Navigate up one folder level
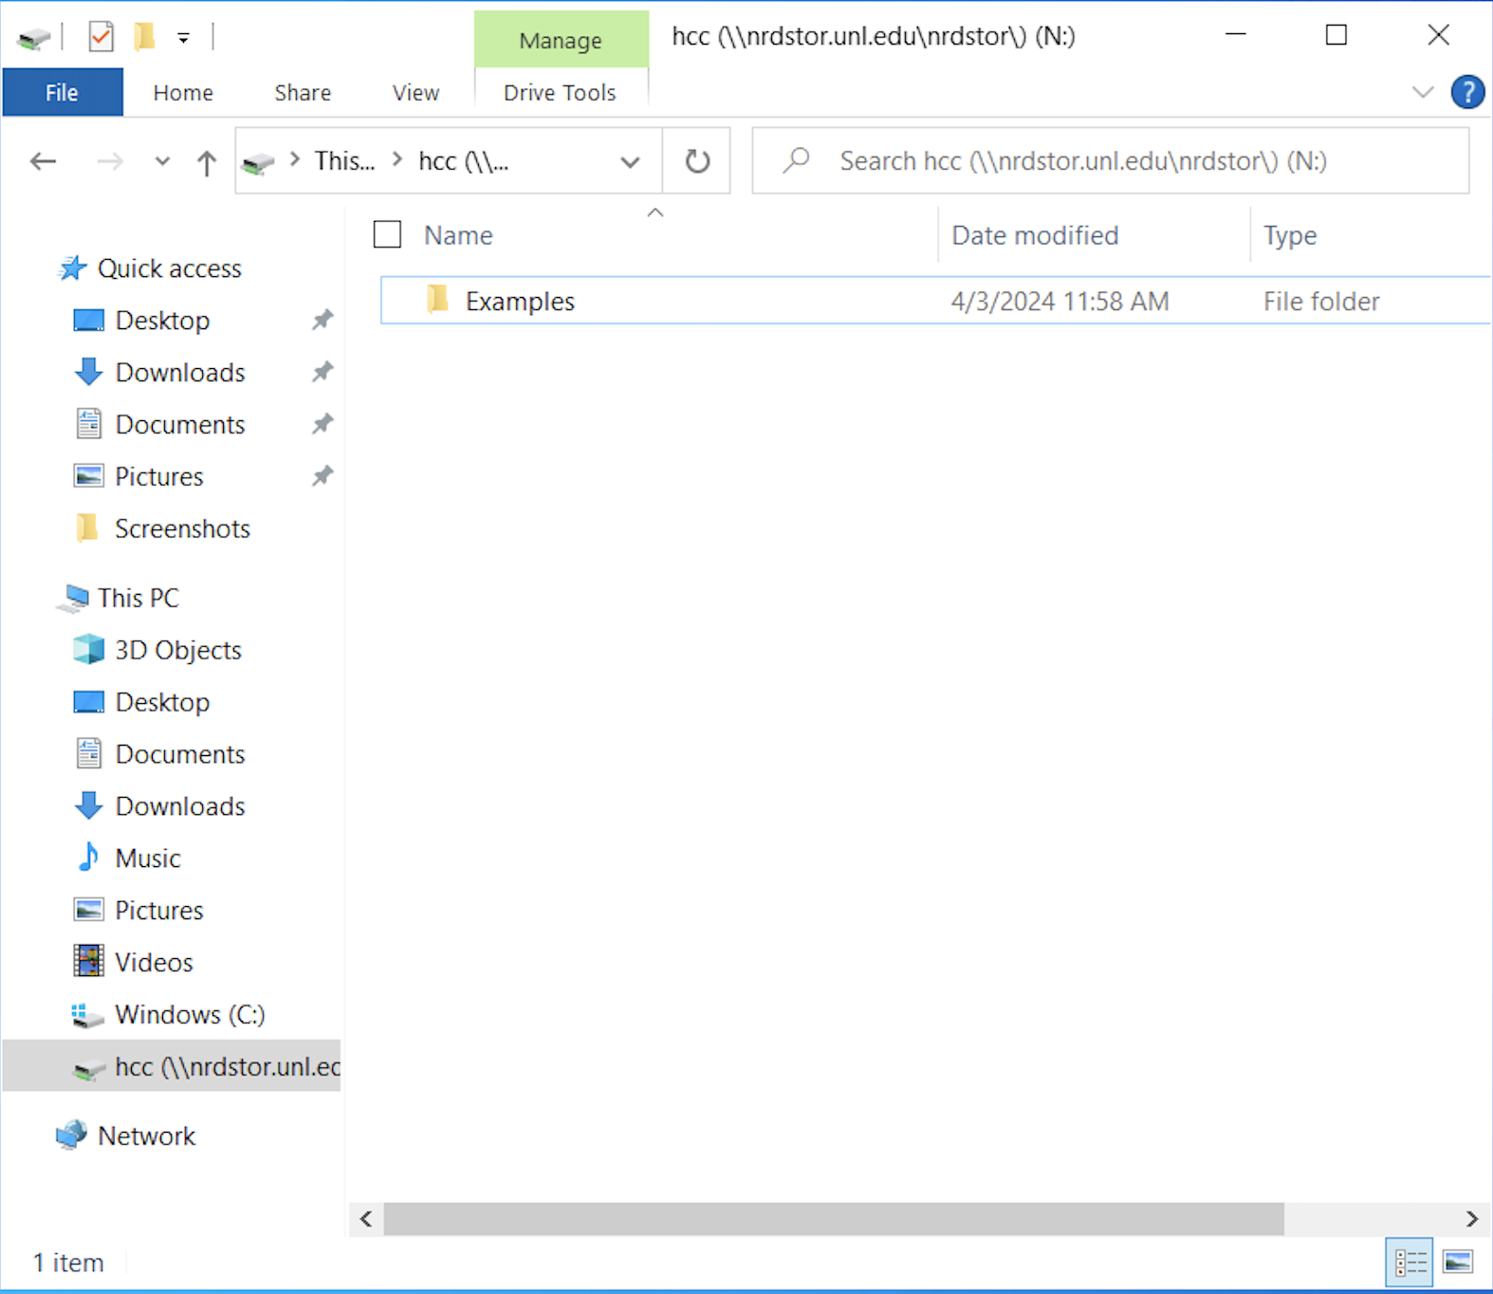 pos(206,162)
